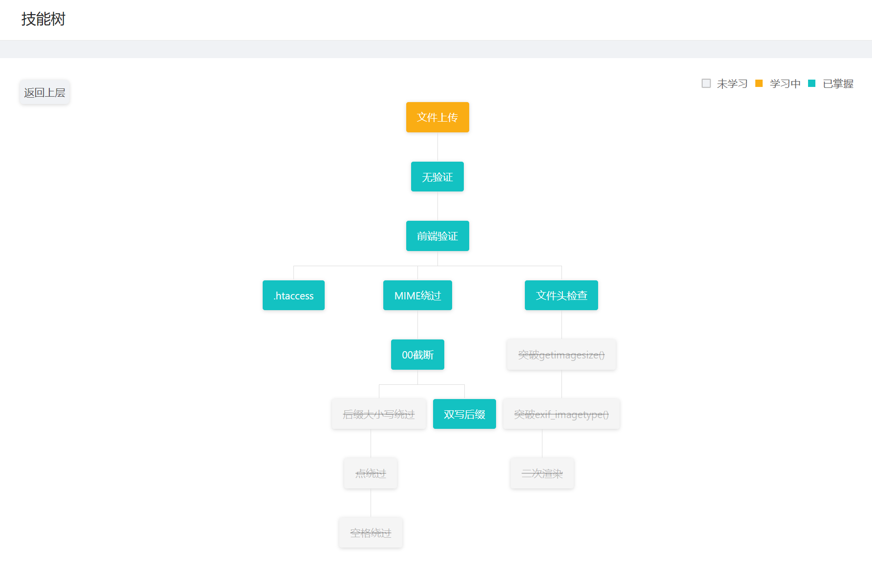Select the 前端验证 node
The width and height of the screenshot is (872, 569).
[437, 236]
